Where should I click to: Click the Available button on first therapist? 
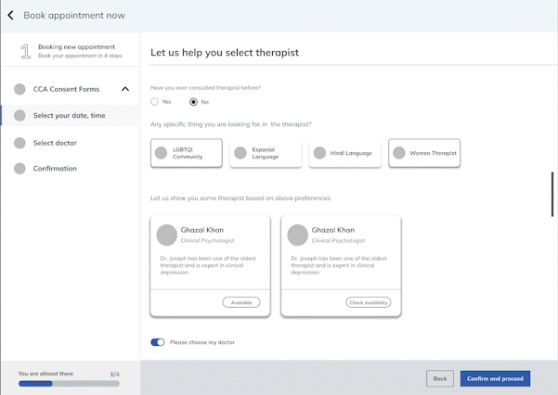pos(241,302)
